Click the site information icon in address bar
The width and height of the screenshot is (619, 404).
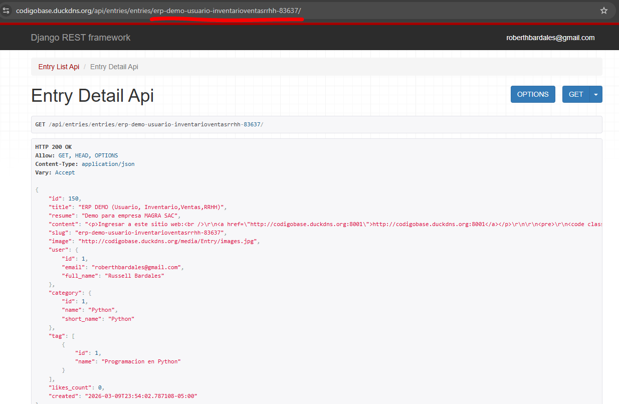(6, 11)
